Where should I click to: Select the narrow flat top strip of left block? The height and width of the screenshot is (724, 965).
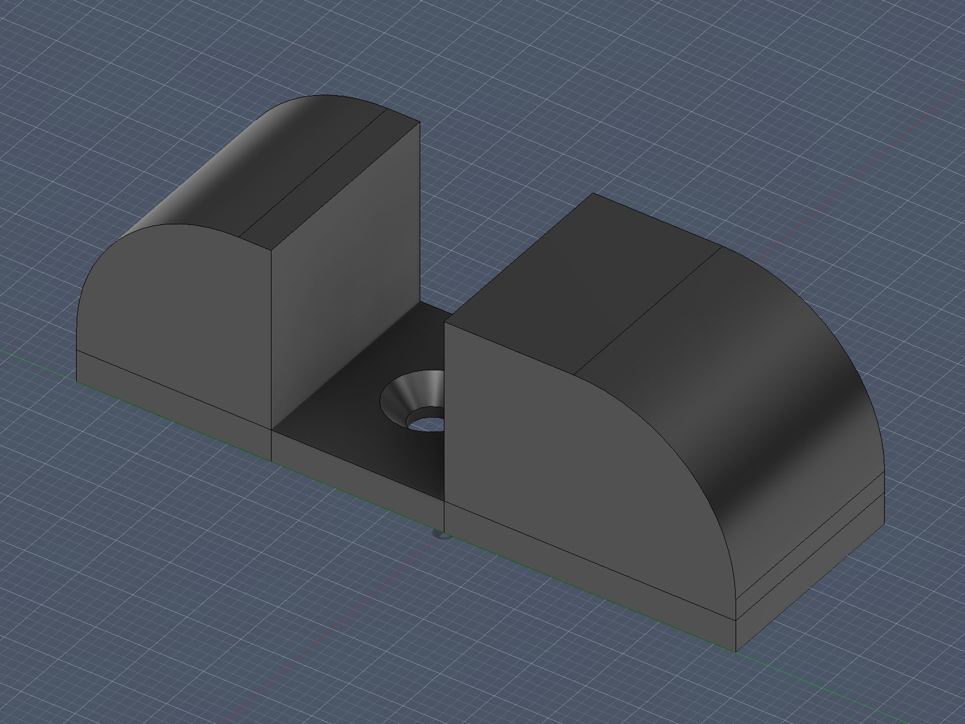329,179
